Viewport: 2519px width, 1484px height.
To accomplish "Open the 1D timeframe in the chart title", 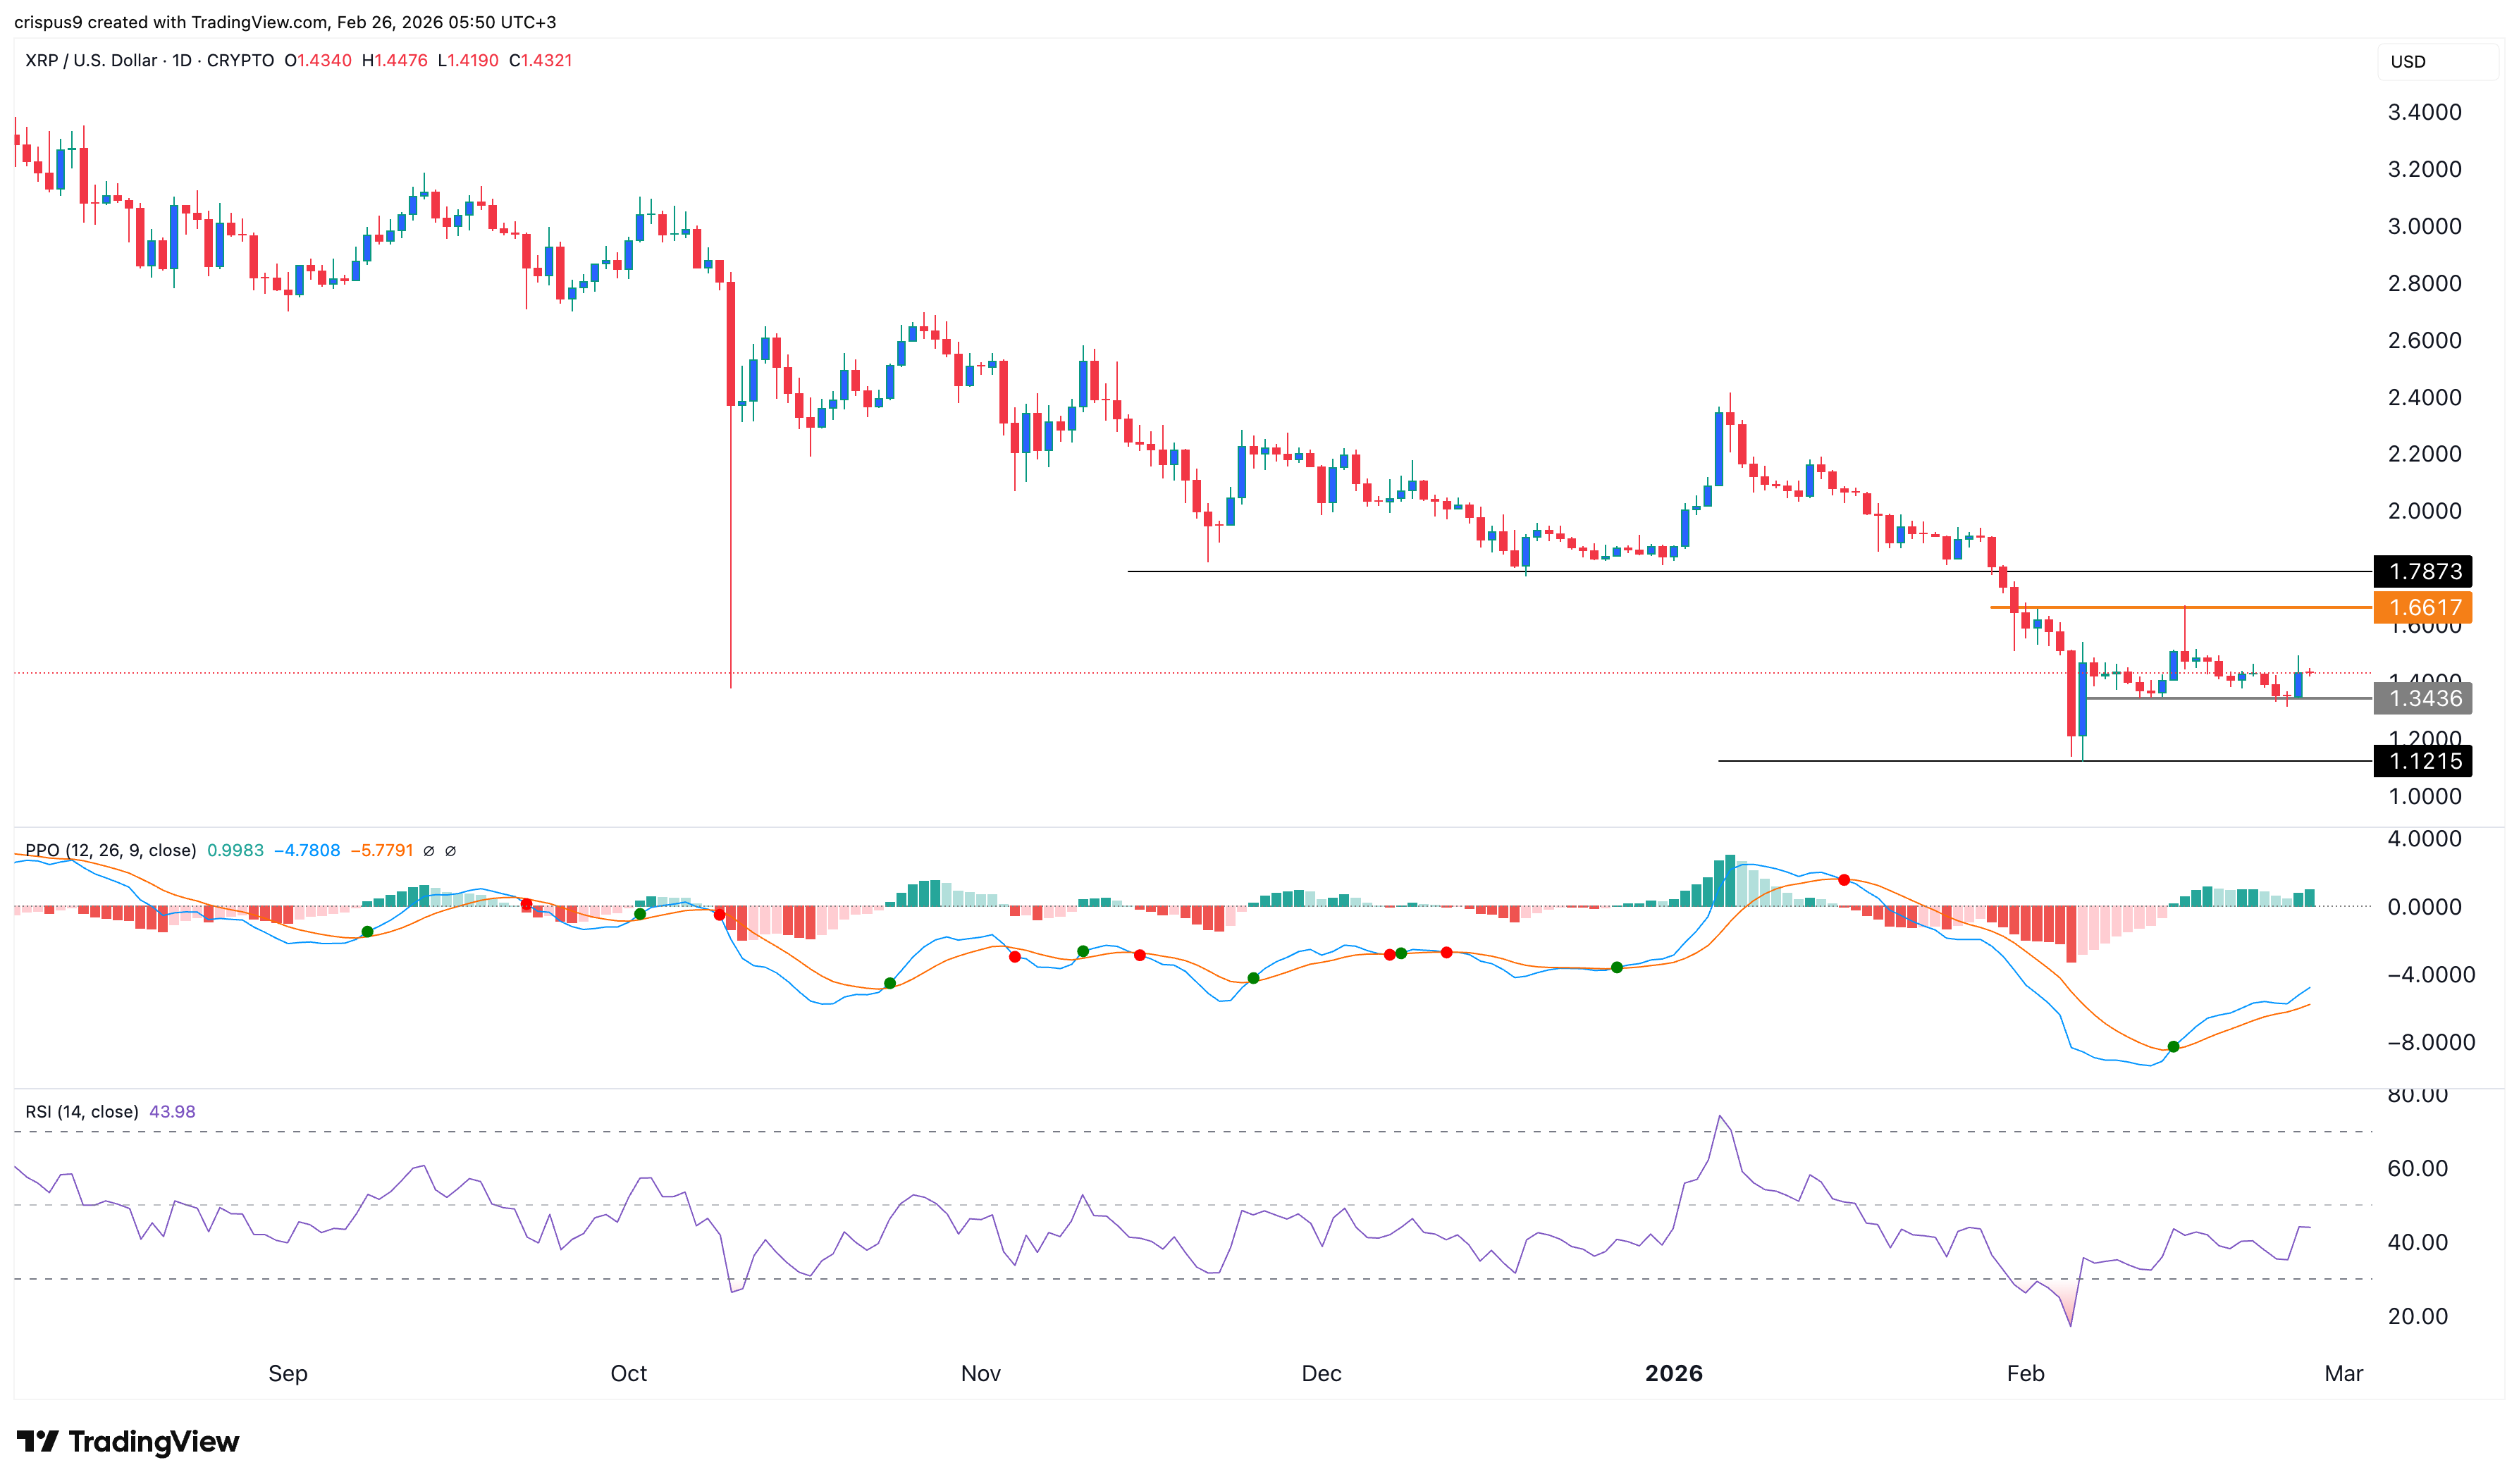I will pyautogui.click(x=182, y=60).
